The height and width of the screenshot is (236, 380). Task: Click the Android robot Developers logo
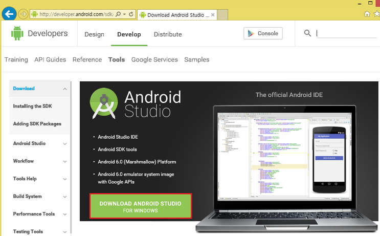[x=17, y=33]
